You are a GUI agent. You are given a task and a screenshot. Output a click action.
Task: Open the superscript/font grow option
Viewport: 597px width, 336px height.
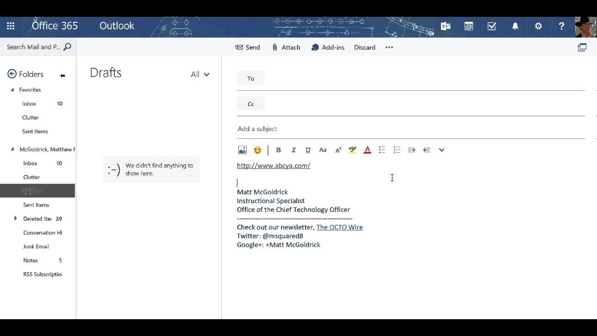(338, 150)
